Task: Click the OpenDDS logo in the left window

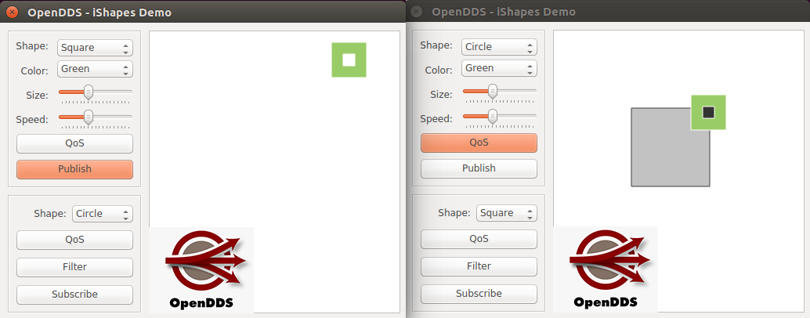Action: pyautogui.click(x=201, y=269)
